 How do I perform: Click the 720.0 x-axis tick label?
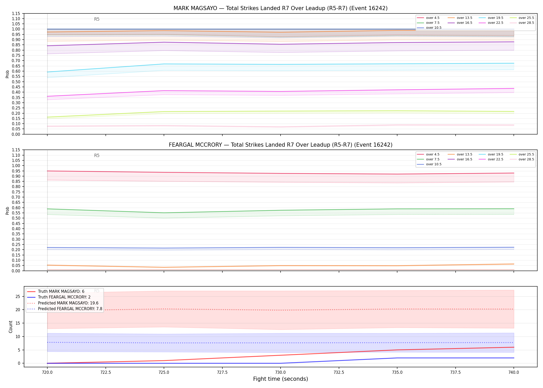click(x=47, y=372)
